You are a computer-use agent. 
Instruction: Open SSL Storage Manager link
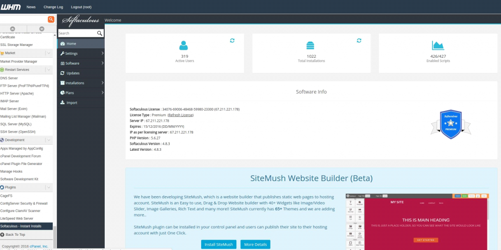pos(17,45)
